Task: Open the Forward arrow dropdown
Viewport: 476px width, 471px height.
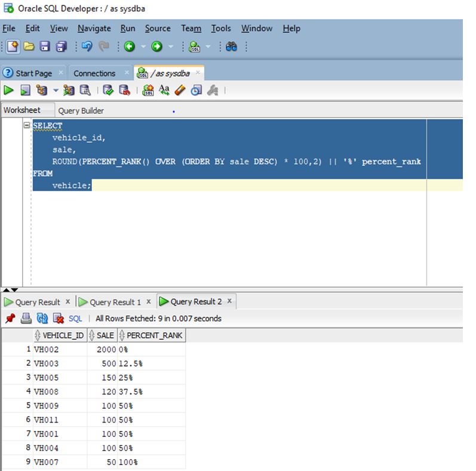Action: [x=171, y=47]
